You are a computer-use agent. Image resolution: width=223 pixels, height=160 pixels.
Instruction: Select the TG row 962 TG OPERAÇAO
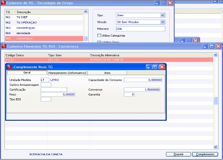tap(44, 22)
